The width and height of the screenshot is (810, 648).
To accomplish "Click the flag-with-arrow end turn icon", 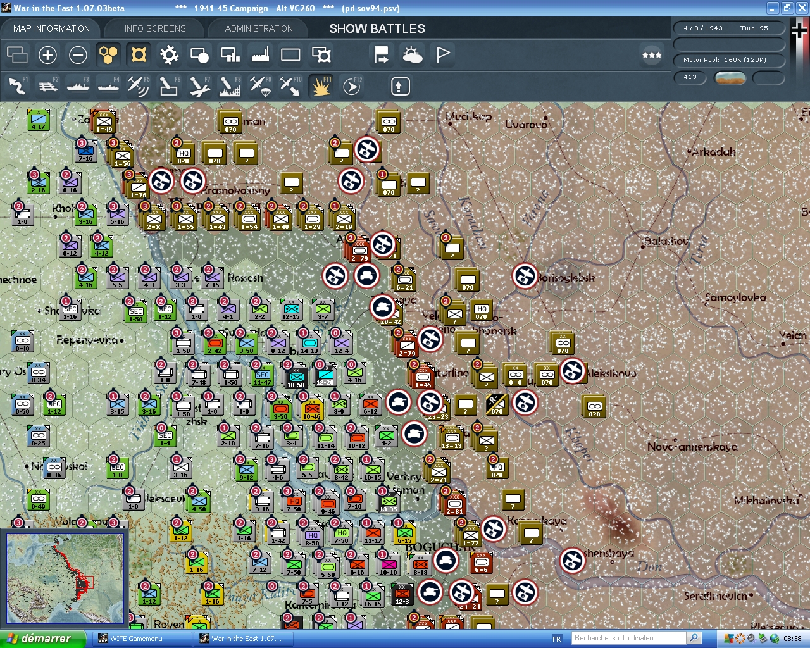I will tap(382, 55).
